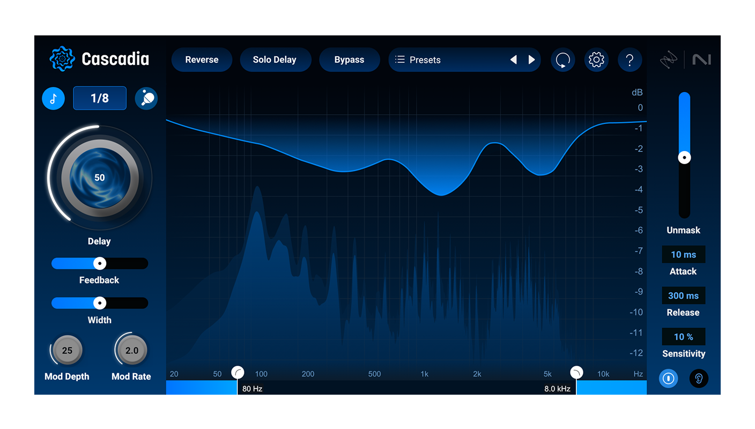Click the Unmask label text
755x429 pixels.
click(x=684, y=230)
